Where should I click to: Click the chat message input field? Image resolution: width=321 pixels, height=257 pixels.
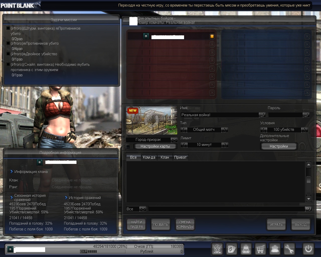click(x=226, y=209)
